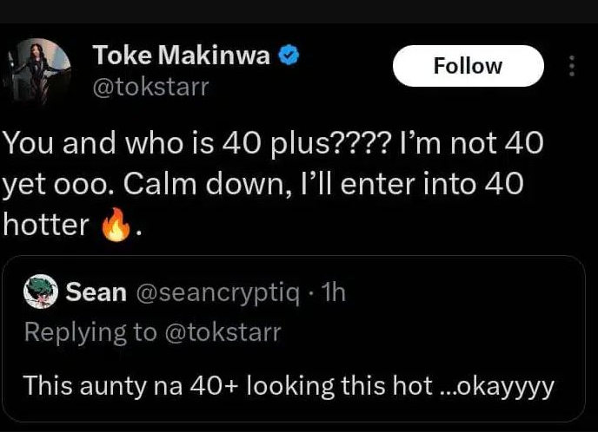Click the Sean display name in the quote
Screen dimensions: 598x432
tap(96, 293)
